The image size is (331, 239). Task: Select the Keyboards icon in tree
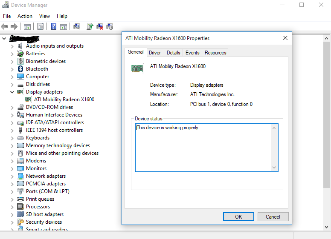pos(20,138)
